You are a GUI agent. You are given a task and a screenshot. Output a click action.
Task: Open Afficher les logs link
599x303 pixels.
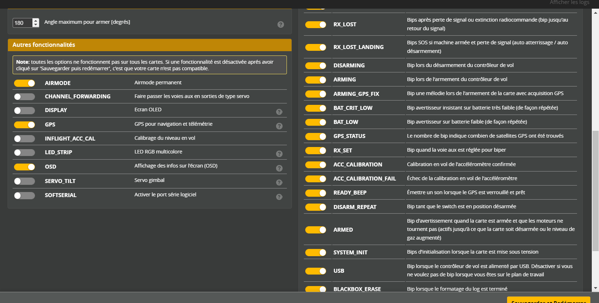(569, 3)
